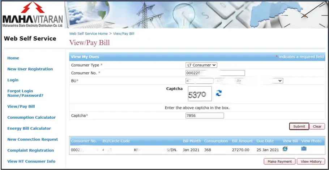The height and width of the screenshot is (170, 329).
Task: Click the Consumer No. column header
Action: pyautogui.click(x=84, y=141)
